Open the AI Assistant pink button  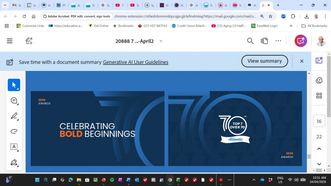click(301, 41)
